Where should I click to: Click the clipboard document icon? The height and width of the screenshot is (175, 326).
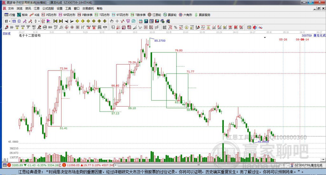(x=19, y=21)
